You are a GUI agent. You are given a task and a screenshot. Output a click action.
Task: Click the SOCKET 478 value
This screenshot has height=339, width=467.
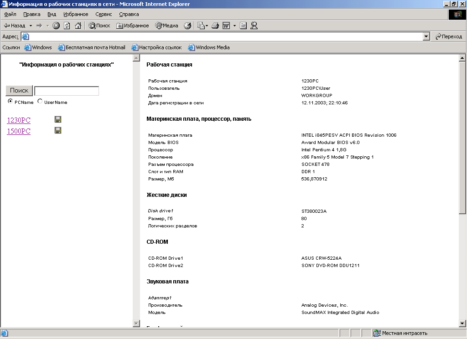point(316,164)
